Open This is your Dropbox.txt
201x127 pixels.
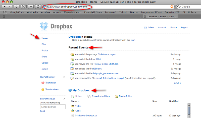pos(86,116)
